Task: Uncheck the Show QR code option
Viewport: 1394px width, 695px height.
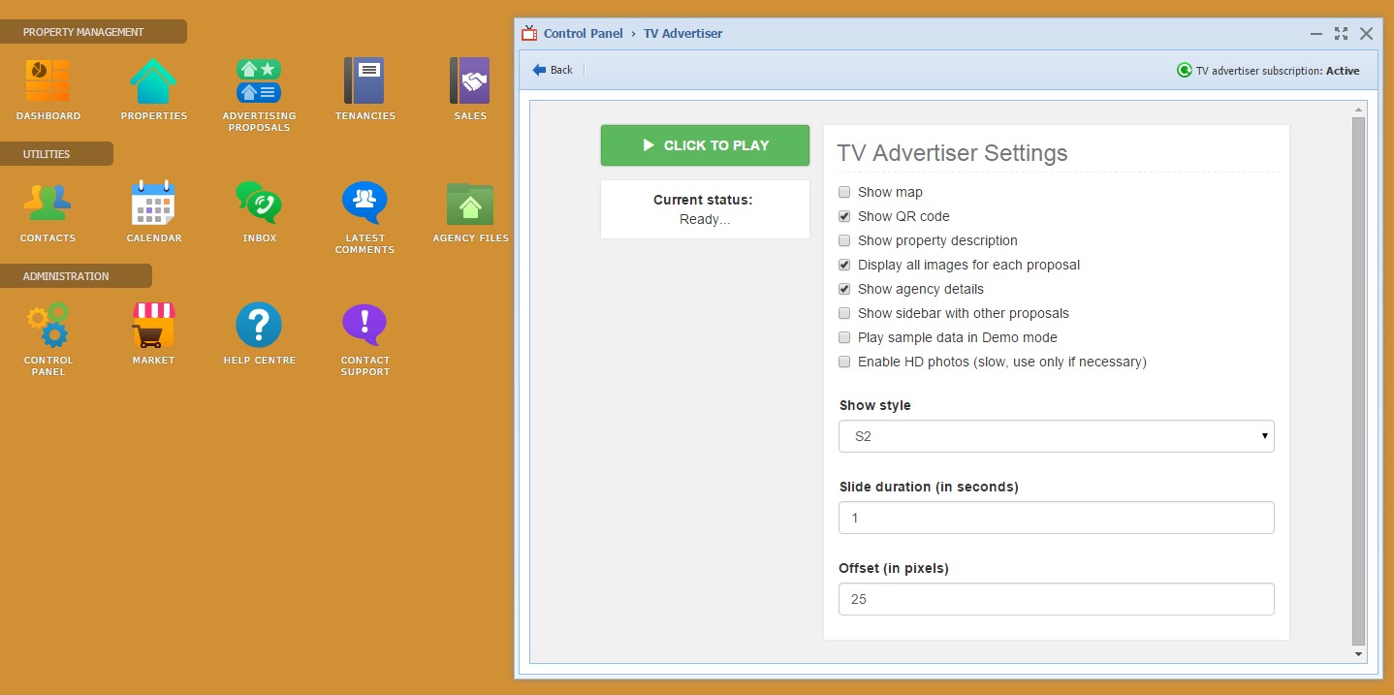Action: click(x=844, y=216)
